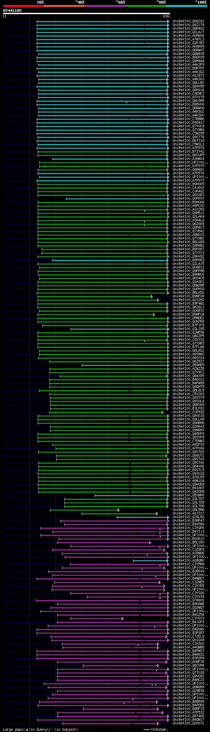This screenshot has height=732, width=210.
Task: Select the UniRef100_B9NFU8 label
Action: pos(188,314)
